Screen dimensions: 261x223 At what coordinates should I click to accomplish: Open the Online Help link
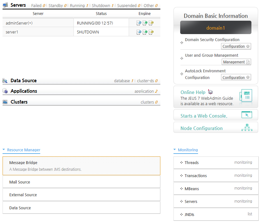point(193,92)
